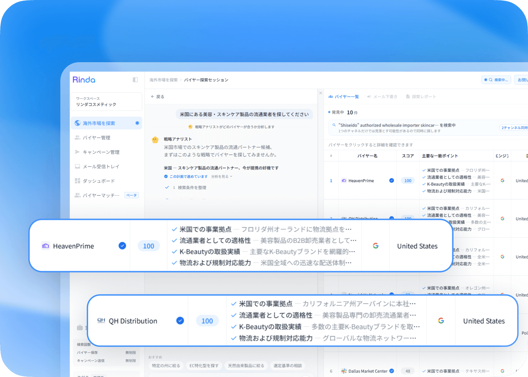Click the large 戦略アナリスト avatar icon
This screenshot has width=528, height=377.
(155, 140)
